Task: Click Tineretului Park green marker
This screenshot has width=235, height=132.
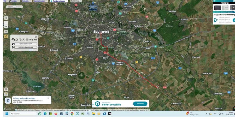Action: (103, 48)
